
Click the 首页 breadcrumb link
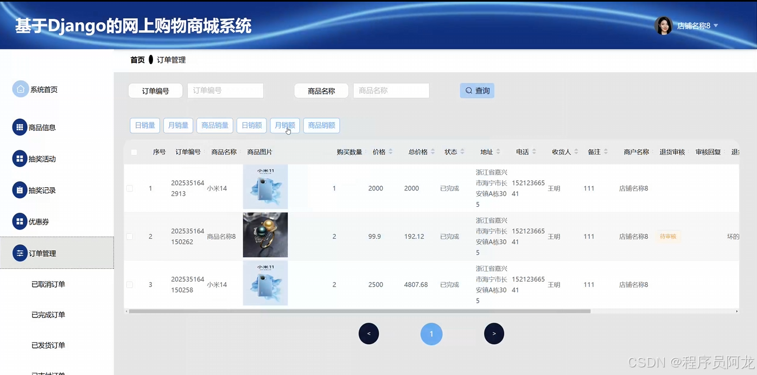click(138, 60)
